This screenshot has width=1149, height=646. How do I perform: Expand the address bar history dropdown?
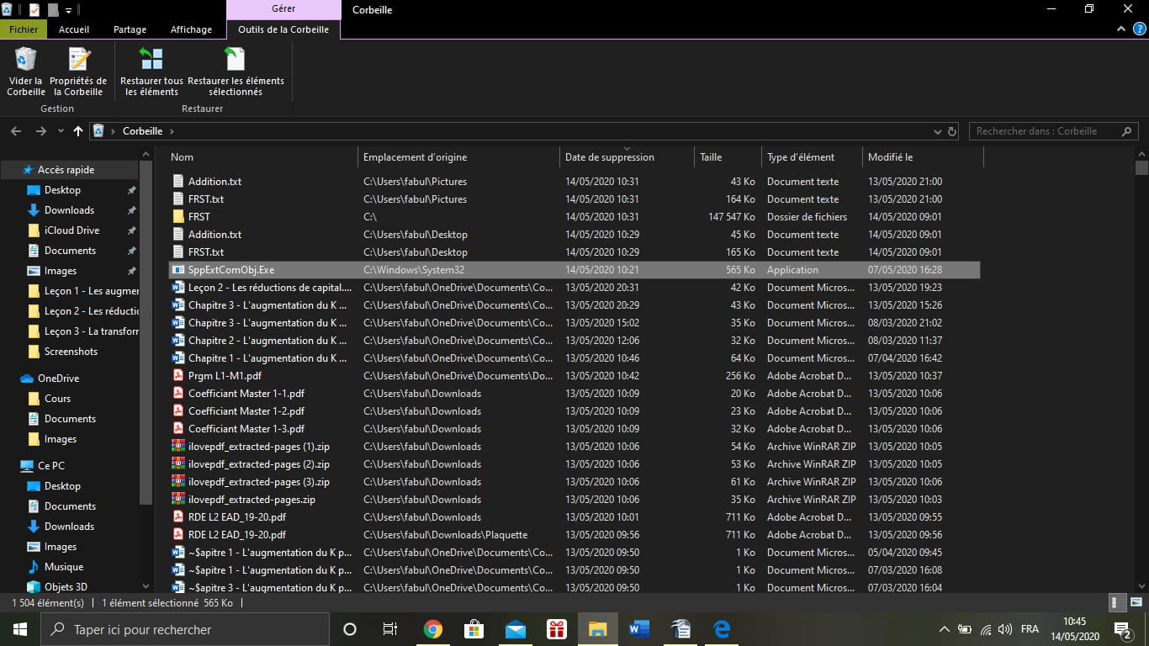click(938, 132)
